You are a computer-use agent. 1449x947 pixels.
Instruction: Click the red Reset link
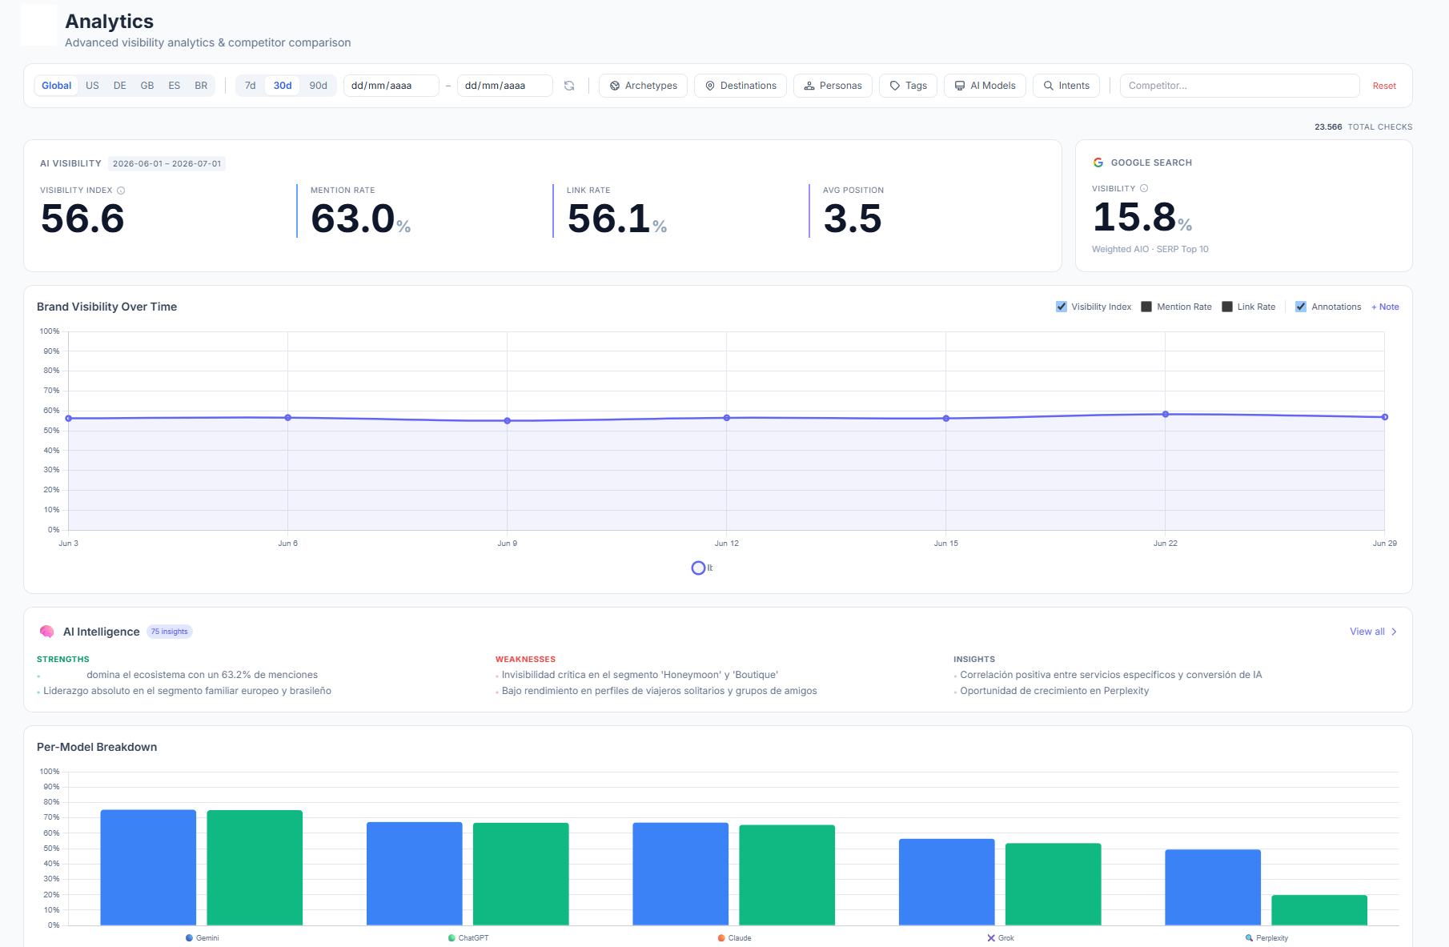(x=1384, y=86)
